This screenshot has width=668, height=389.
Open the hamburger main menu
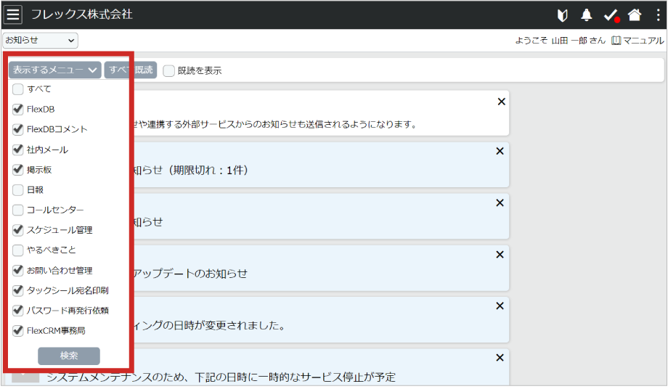pos(13,14)
